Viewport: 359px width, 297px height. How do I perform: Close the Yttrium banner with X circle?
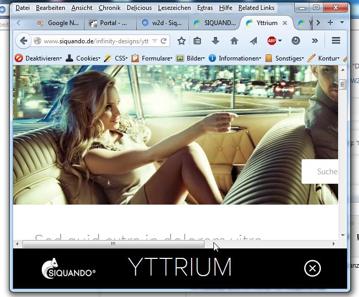point(313,268)
